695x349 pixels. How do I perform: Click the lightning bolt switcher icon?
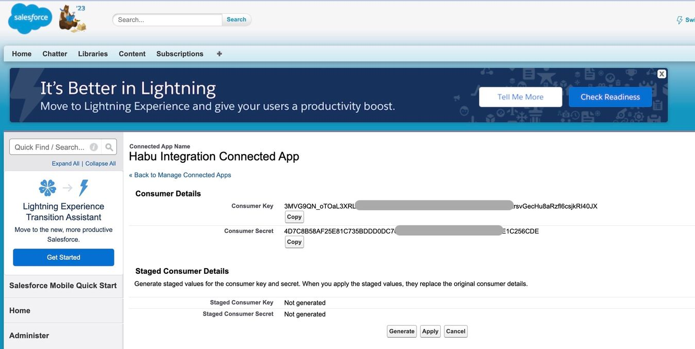pyautogui.click(x=680, y=20)
